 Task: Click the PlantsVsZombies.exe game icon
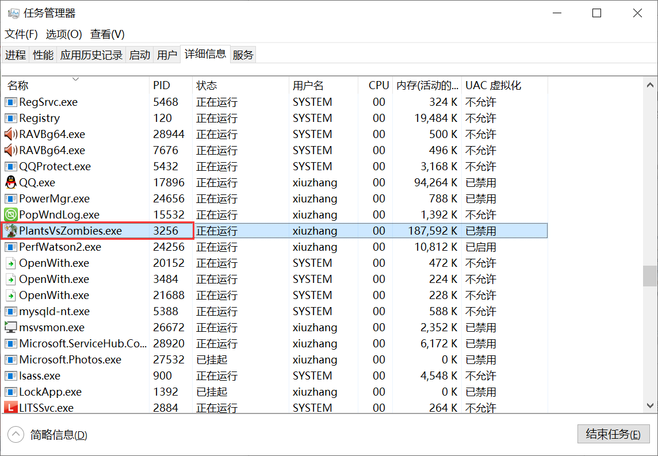tap(11, 231)
